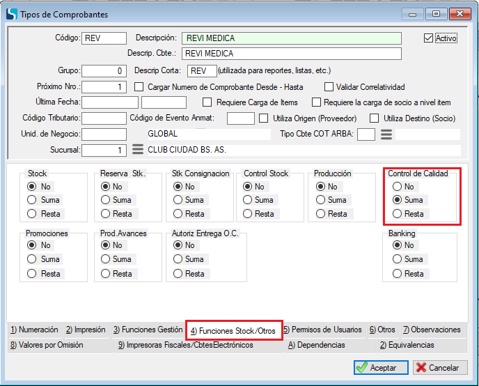This screenshot has width=479, height=386.
Task: Click the Tipo Cbte COT ARBA lookup icon
Action: pyautogui.click(x=386, y=134)
